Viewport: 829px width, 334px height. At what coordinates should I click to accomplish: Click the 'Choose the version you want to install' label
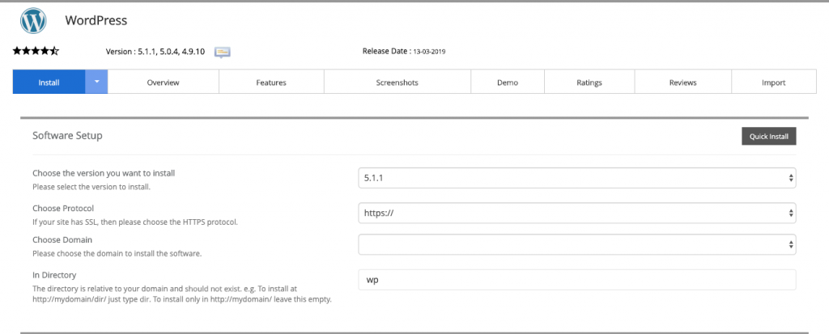[x=104, y=173]
